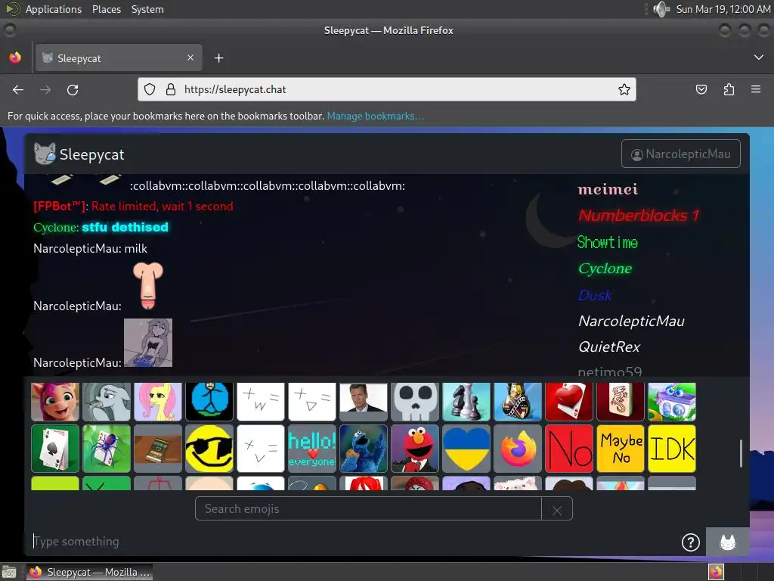Screen dimensions: 774x581
Task: Reload the current page
Action: [x=73, y=89]
